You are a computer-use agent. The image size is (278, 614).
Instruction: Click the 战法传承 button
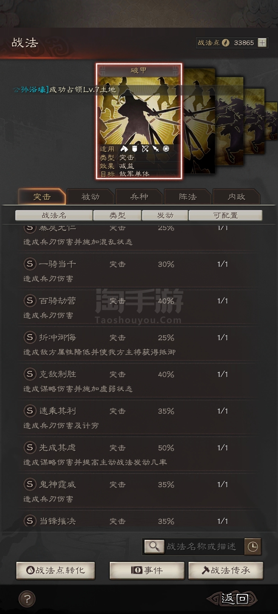226,570
